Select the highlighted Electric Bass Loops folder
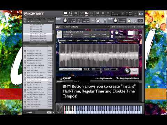The image size is (167, 125). [x=38, y=34]
